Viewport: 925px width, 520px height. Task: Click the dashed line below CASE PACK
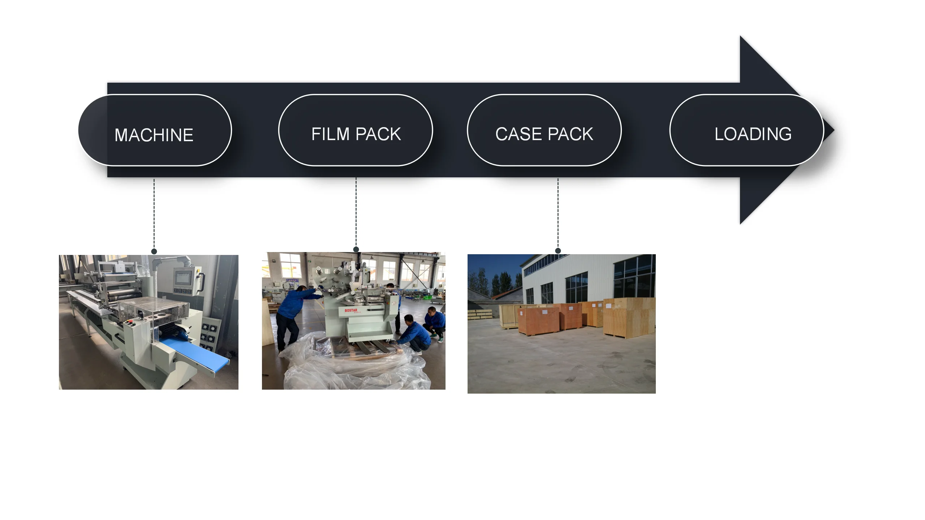tap(558, 213)
